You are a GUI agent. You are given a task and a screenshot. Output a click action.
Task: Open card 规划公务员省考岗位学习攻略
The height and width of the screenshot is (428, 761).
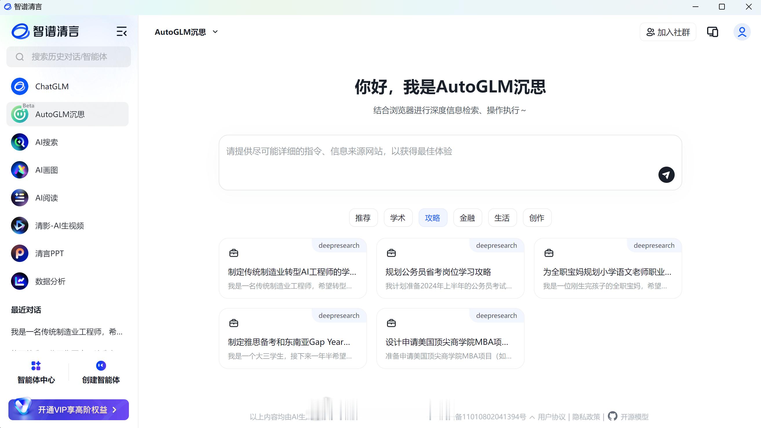click(450, 268)
